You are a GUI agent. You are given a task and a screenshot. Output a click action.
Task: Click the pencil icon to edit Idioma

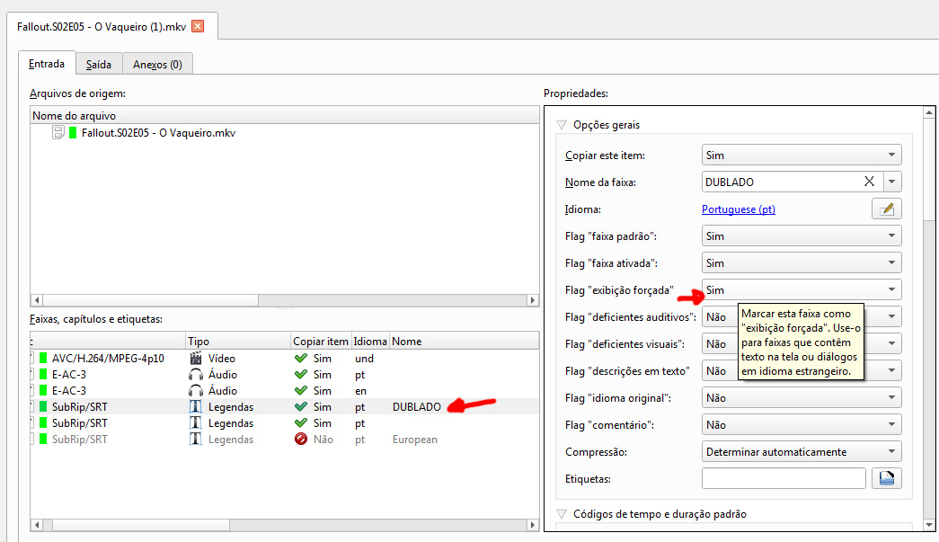[886, 209]
